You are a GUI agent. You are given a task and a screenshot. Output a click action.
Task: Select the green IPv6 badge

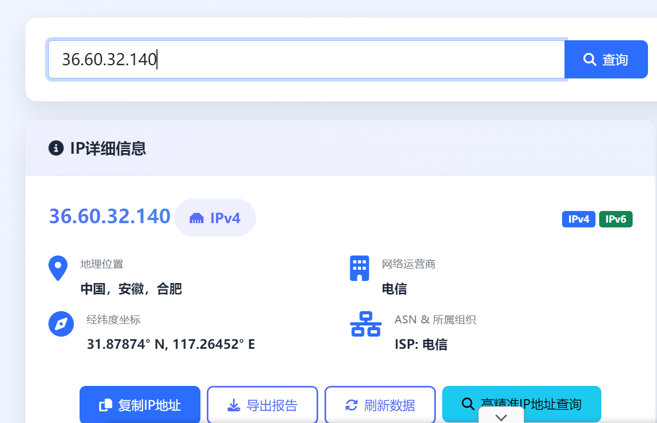pos(615,219)
